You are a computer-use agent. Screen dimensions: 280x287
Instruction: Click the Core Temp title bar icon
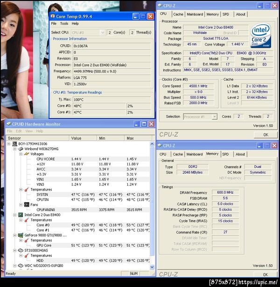(53, 16)
